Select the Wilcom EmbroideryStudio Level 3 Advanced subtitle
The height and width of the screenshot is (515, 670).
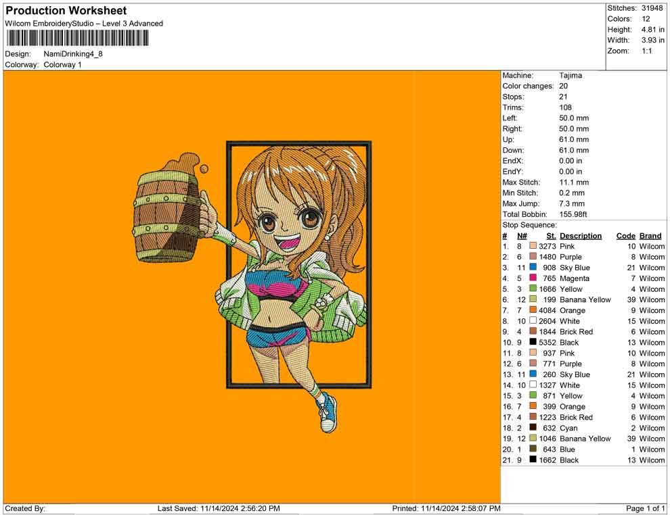pos(84,24)
